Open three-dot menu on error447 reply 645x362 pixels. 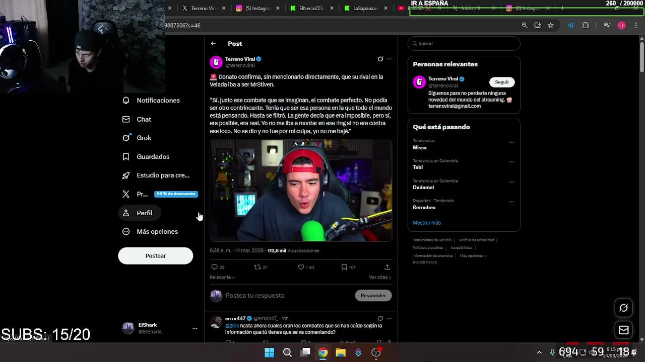click(x=389, y=318)
